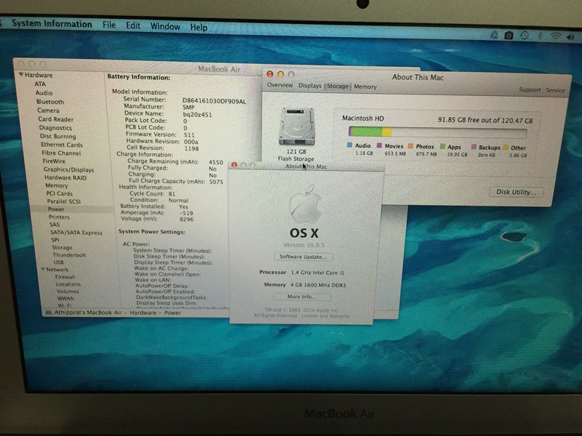582x436 pixels.
Task: Switch to the Displays tab
Action: 309,86
